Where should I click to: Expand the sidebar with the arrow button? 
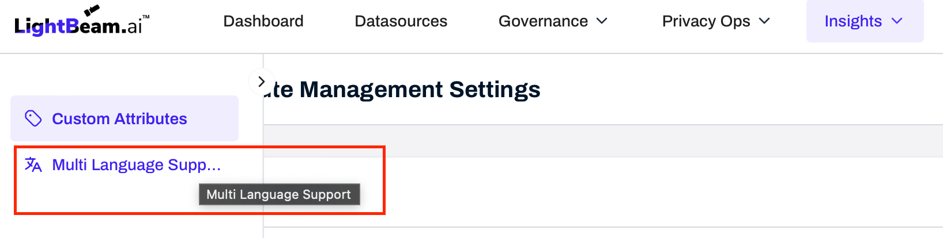coord(261,82)
